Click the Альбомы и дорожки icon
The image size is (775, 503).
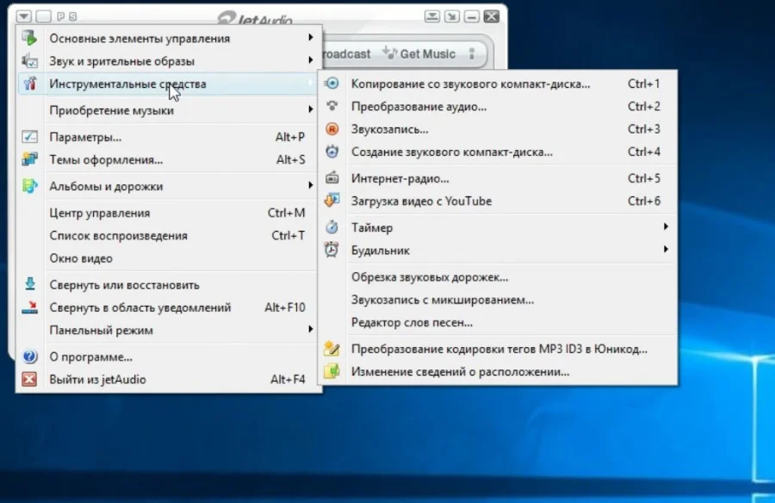coord(29,186)
